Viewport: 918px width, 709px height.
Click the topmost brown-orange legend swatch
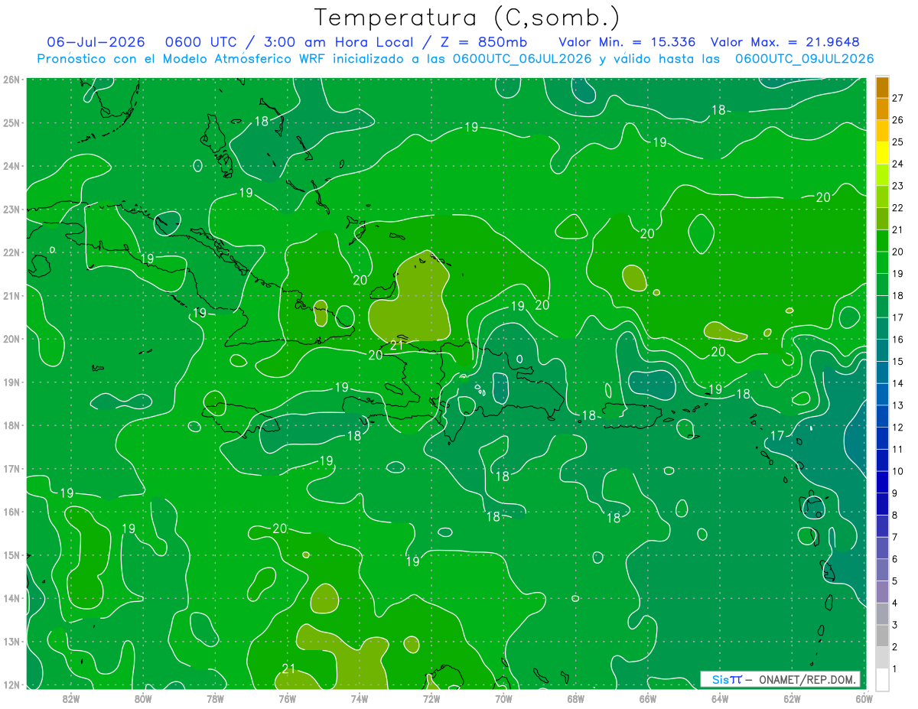[883, 86]
